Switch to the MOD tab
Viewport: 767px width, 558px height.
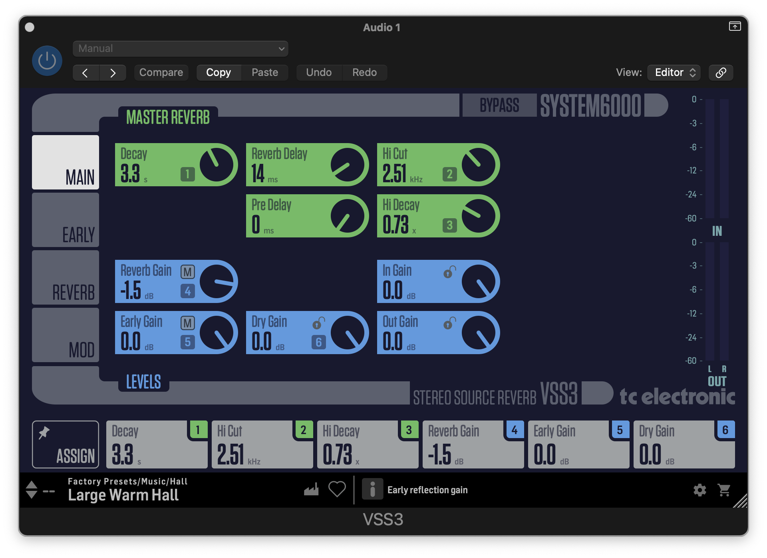[65, 335]
